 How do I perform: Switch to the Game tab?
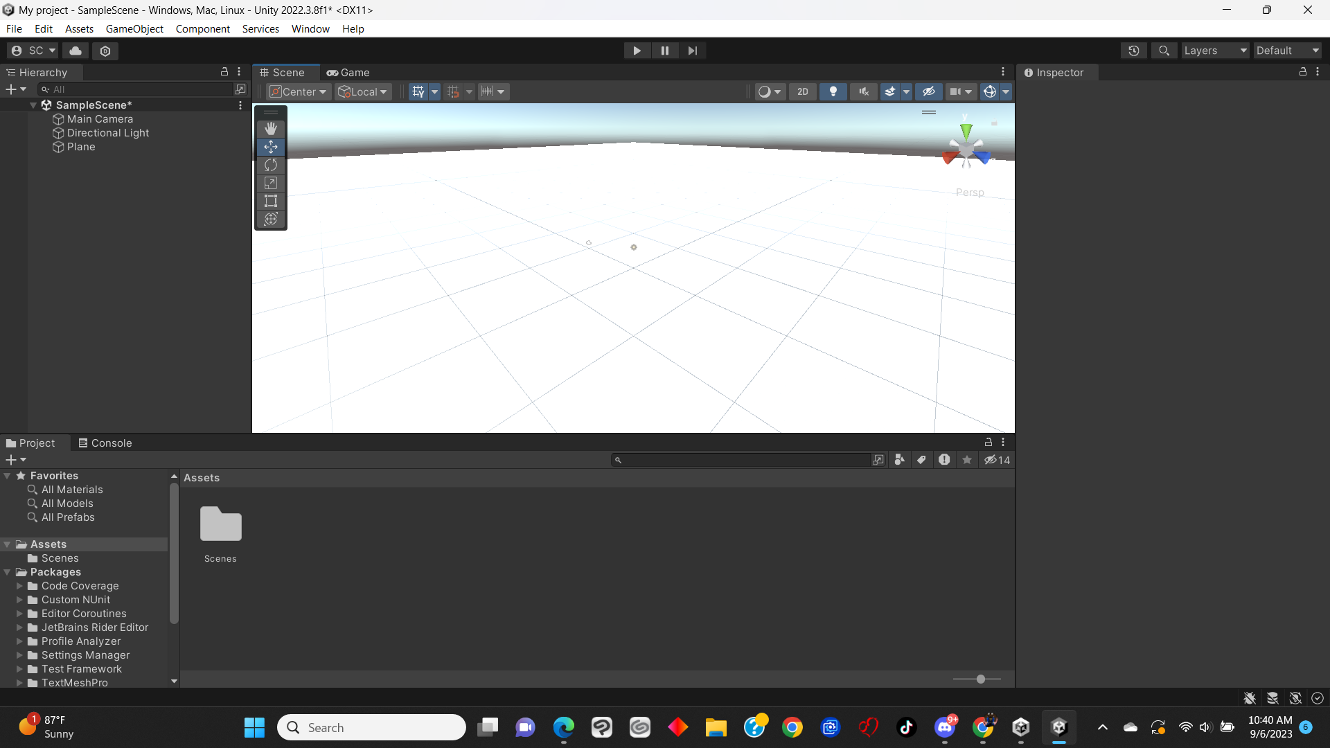[348, 72]
